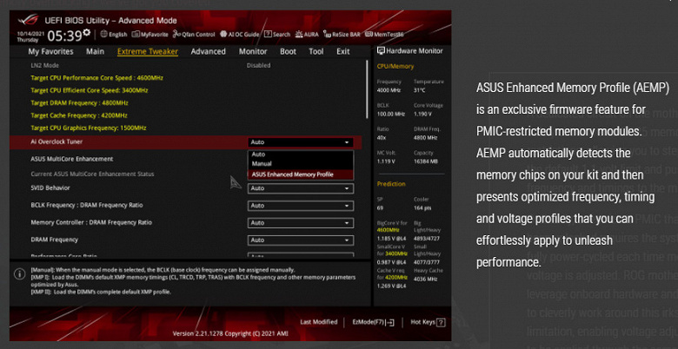The height and width of the screenshot is (349, 678).
Task: Click the 05:39 clock display
Action: coord(64,36)
